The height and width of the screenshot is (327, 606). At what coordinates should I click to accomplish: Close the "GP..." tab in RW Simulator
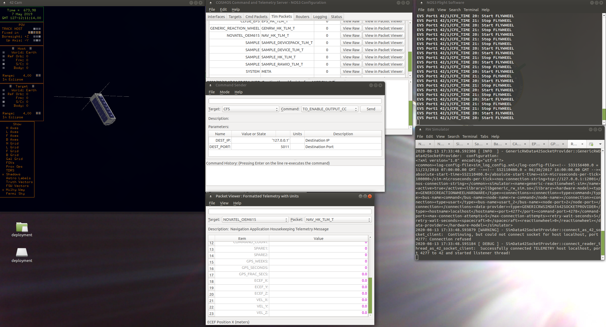[x=563, y=144]
